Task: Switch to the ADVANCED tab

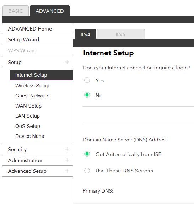Action: coord(50,11)
